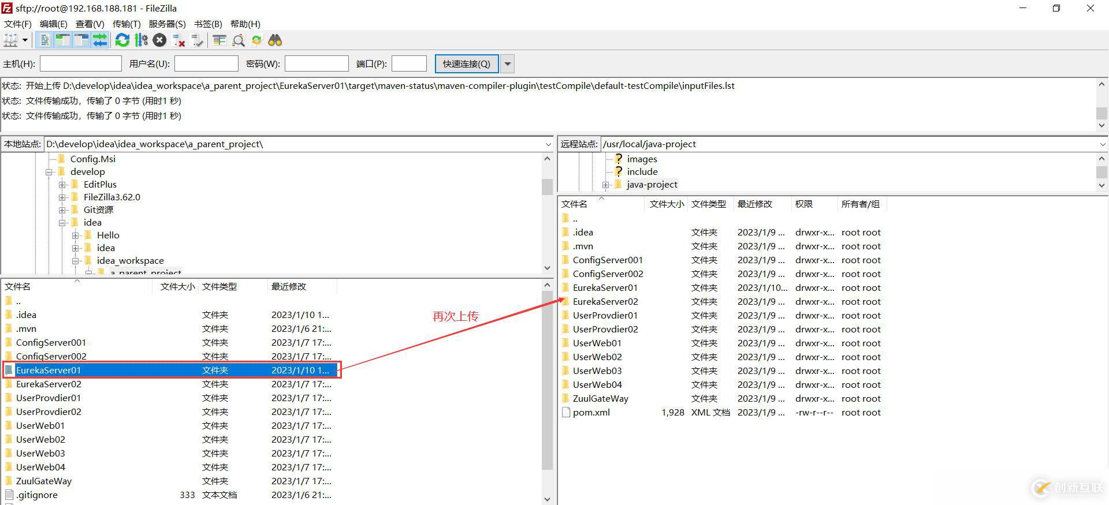1109x505 pixels.
Task: Toggle directory comparison icon
Action: [238, 40]
